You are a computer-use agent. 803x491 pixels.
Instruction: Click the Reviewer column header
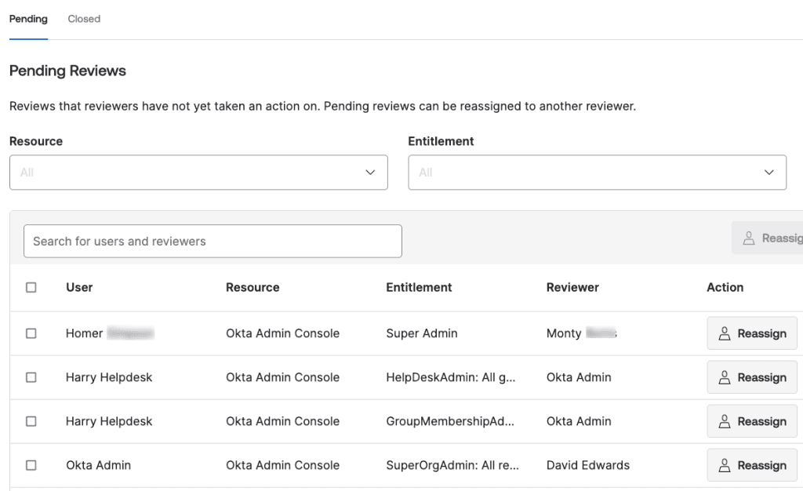click(572, 287)
